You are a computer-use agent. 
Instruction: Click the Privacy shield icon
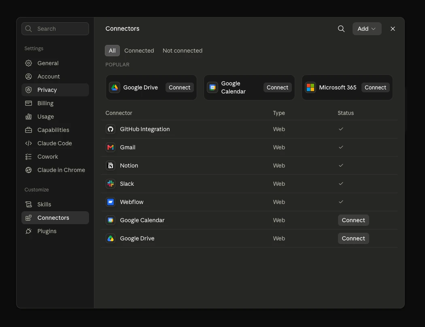(x=28, y=90)
